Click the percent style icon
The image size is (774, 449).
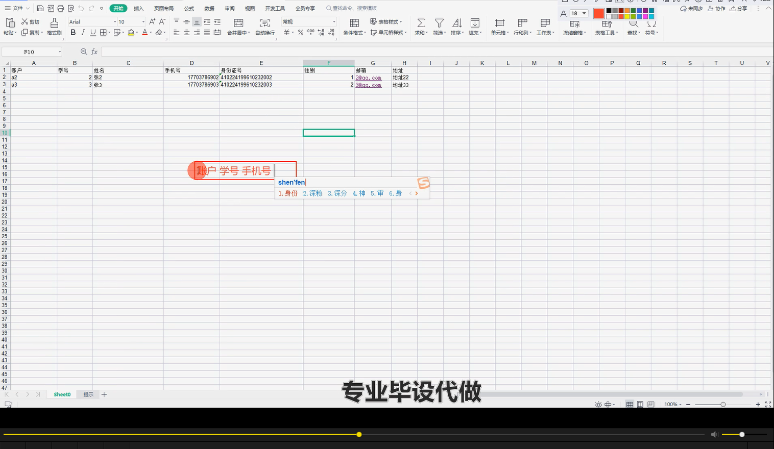pyautogui.click(x=301, y=32)
